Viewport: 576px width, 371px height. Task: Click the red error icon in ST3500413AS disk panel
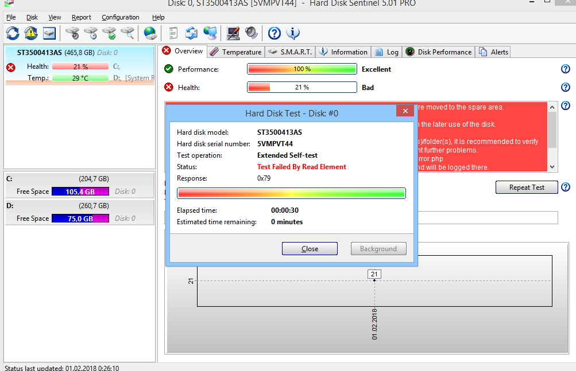[x=11, y=68]
